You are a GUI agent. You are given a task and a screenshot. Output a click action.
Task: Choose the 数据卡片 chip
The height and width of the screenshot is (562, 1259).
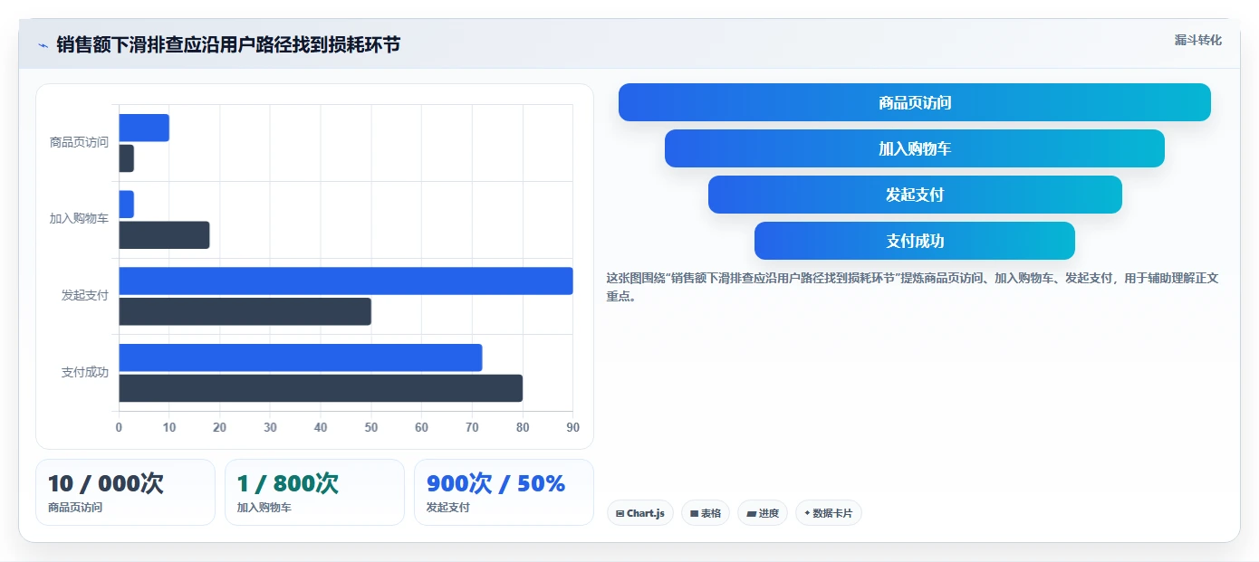click(829, 513)
